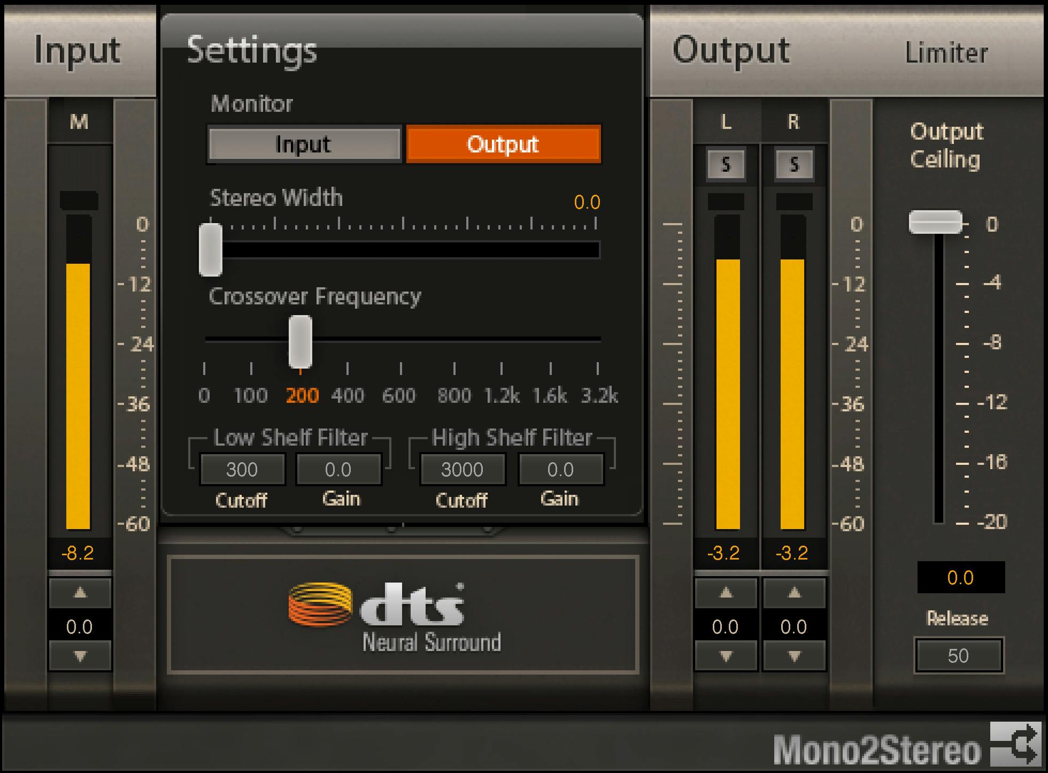The image size is (1048, 773).
Task: Click the Stereo Width slider handle
Action: coord(211,250)
